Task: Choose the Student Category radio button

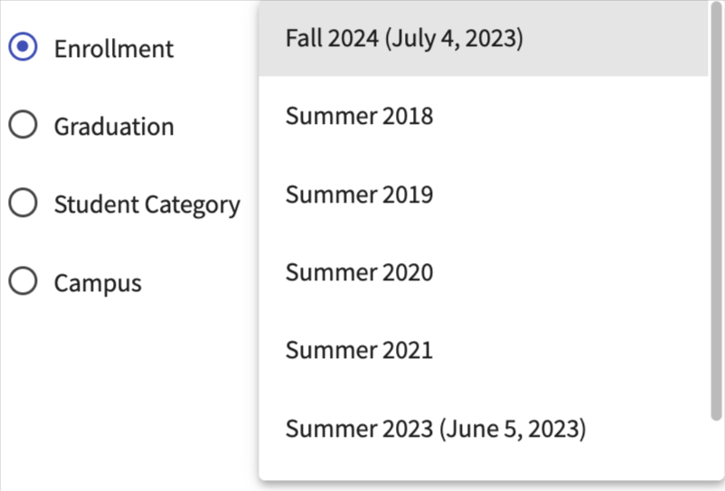Action: click(x=23, y=203)
